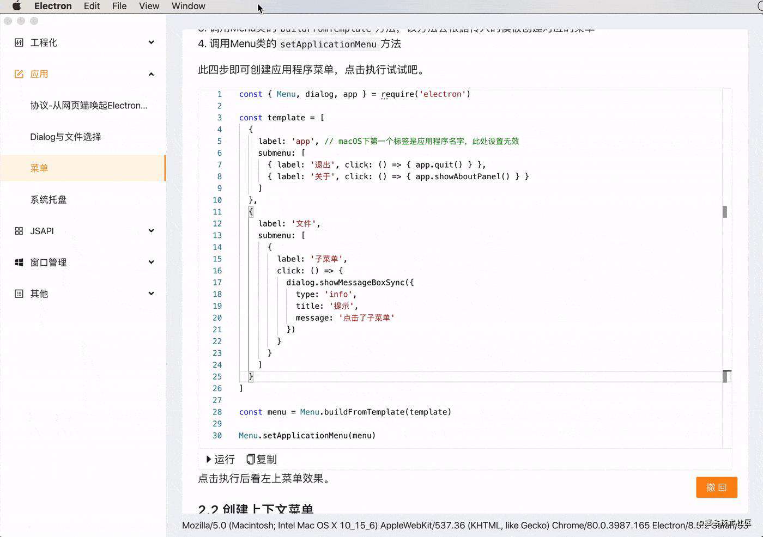Open the File menu
This screenshot has height=537, width=763.
(x=119, y=6)
